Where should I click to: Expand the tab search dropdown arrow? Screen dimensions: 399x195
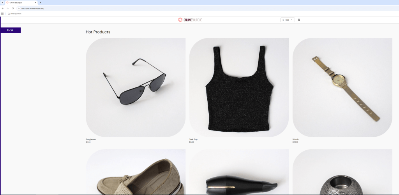3,2
